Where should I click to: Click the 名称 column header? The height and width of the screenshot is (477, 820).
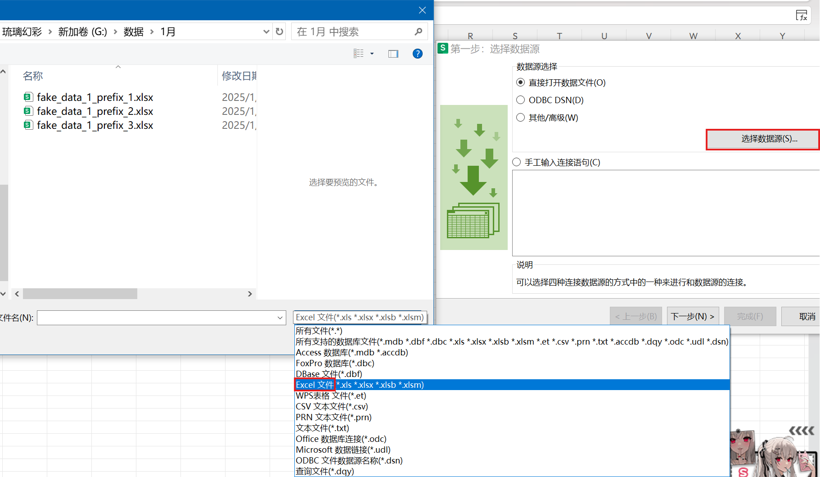click(x=33, y=76)
